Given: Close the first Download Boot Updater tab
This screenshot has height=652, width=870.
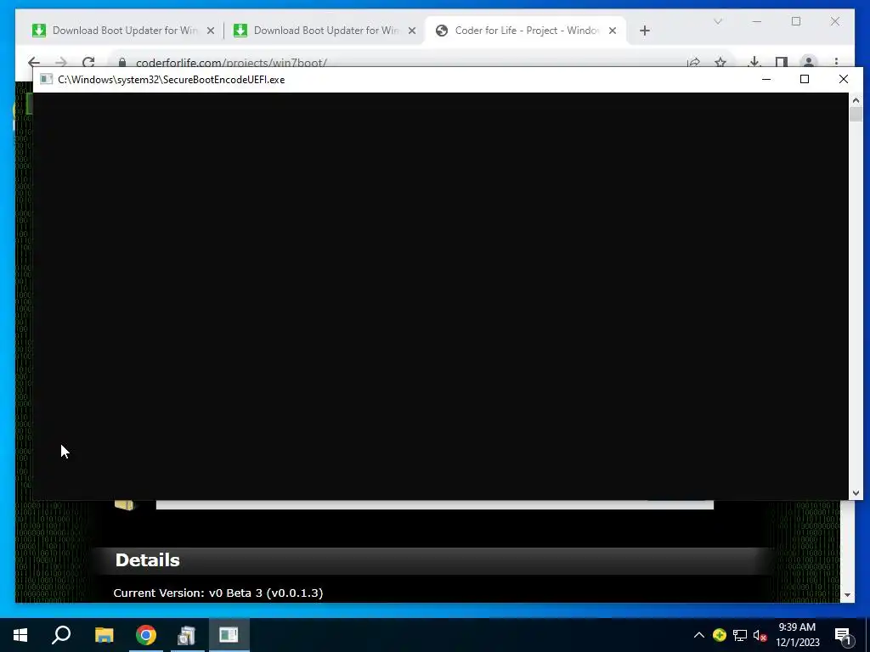Looking at the screenshot, I should coord(211,31).
